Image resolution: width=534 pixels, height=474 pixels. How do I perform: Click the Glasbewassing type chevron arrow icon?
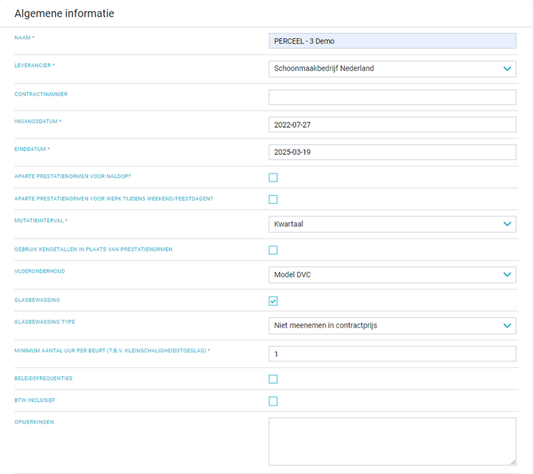[x=507, y=326]
